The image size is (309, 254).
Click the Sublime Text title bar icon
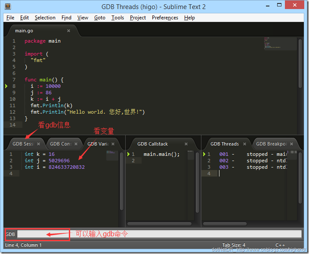coord(8,6)
